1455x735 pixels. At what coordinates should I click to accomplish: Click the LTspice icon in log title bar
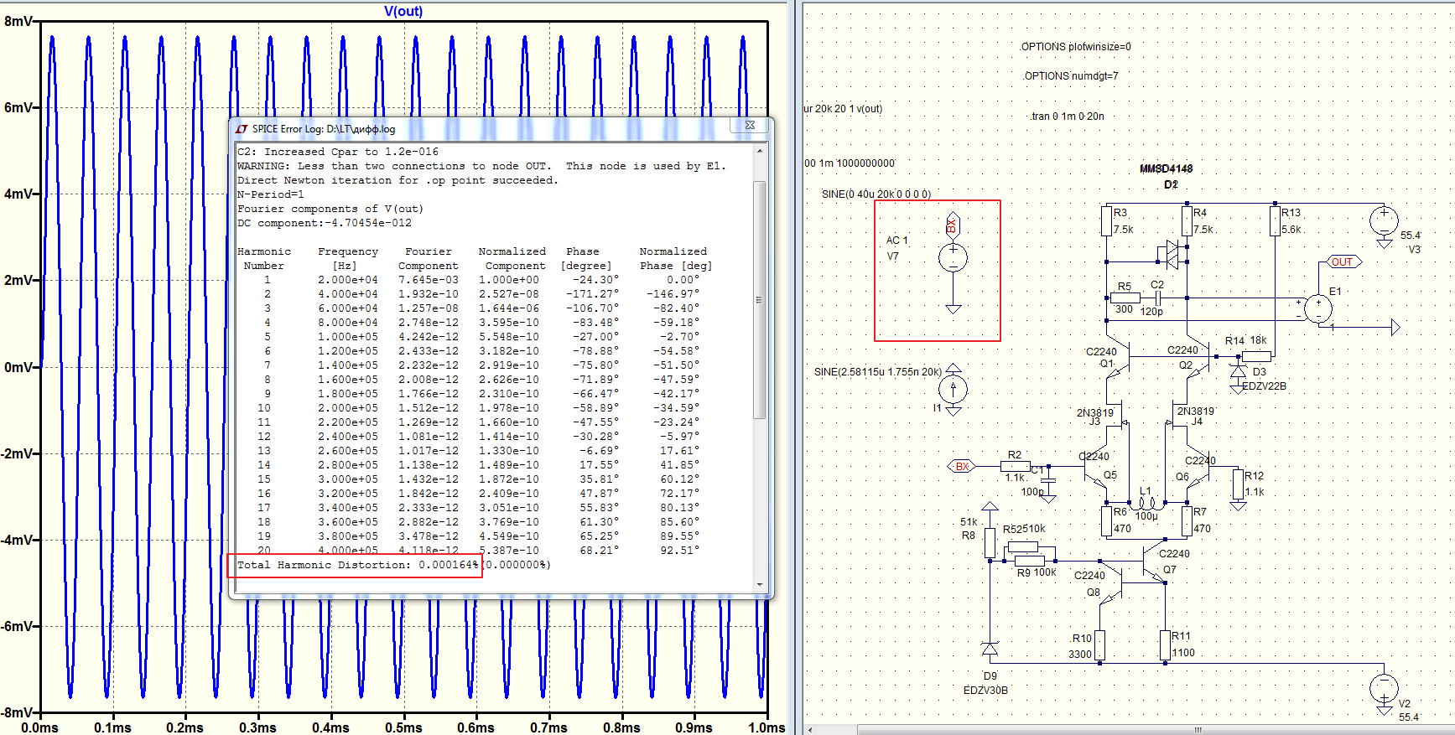242,129
